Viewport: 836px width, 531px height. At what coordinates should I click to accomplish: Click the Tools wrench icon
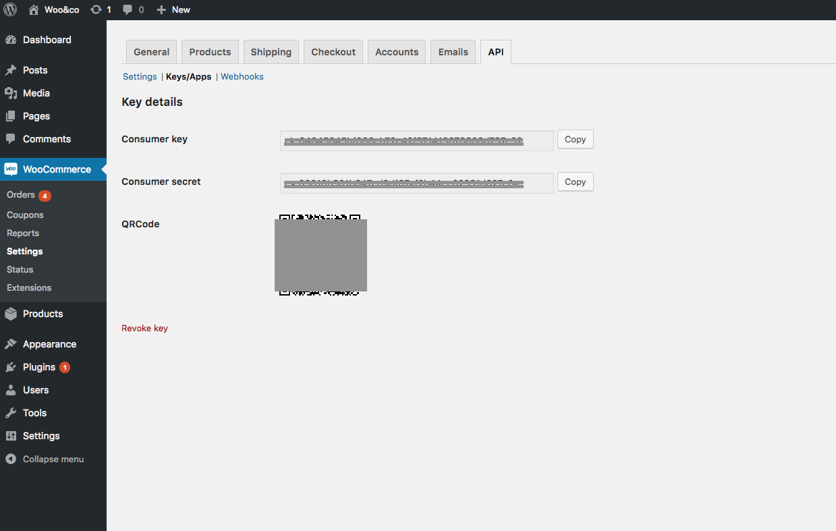click(x=11, y=413)
